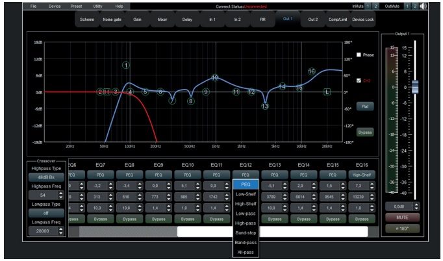The height and width of the screenshot is (261, 443).
Task: Choose Band-stop from the filter type list
Action: (x=246, y=231)
